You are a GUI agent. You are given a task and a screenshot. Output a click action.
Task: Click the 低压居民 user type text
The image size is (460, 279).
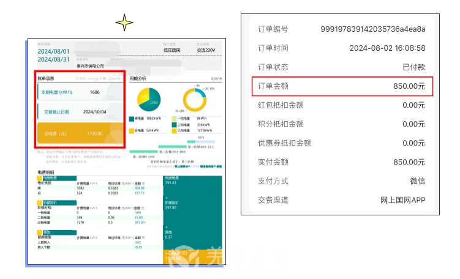tap(172, 50)
